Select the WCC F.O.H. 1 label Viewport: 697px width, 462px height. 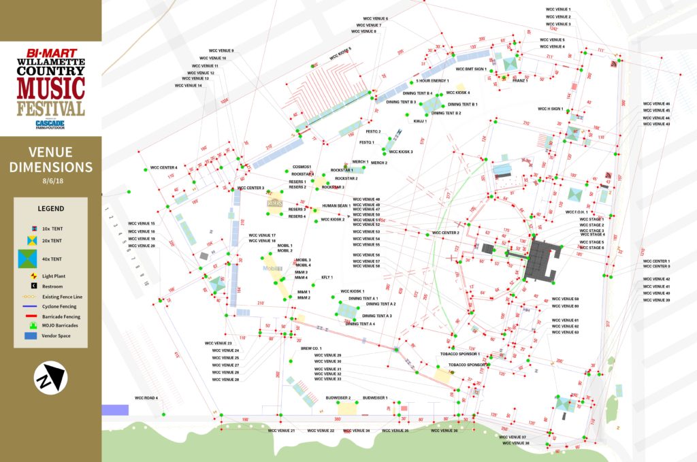576,212
